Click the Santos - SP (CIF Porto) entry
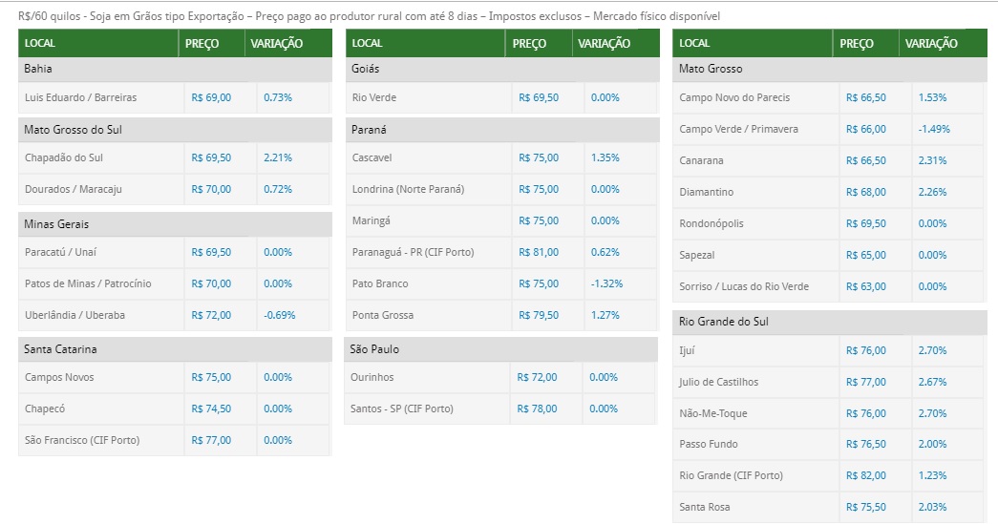The image size is (998, 524). tap(402, 409)
